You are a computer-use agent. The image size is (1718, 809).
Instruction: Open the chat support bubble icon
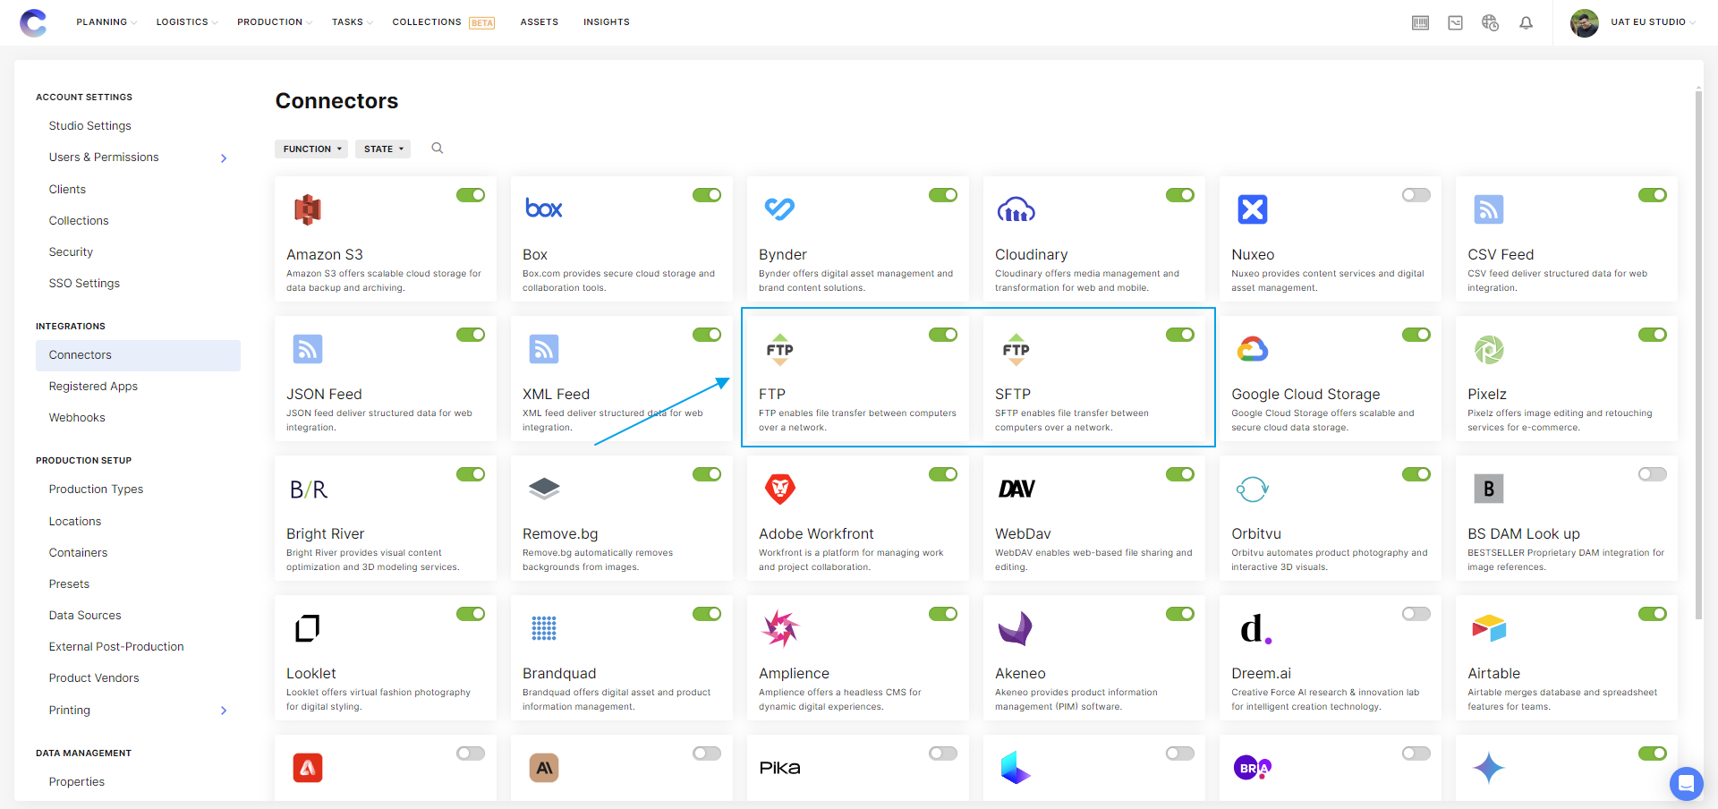1686,784
